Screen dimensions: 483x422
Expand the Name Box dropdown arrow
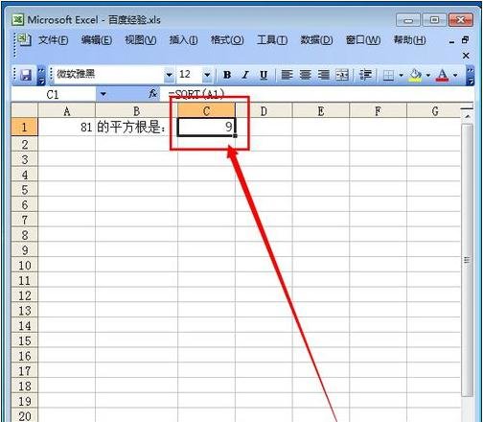pos(103,94)
